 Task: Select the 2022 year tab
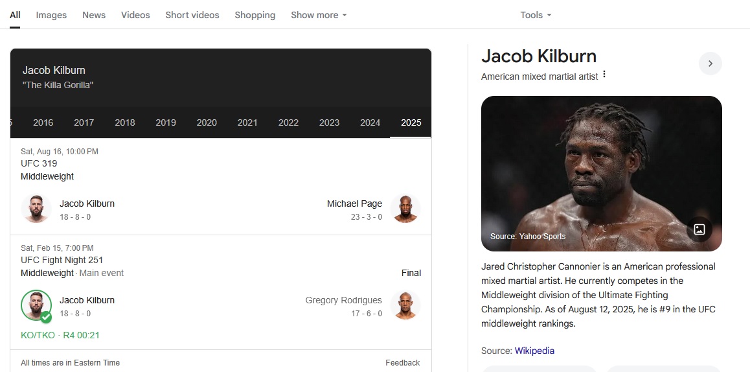coord(288,122)
